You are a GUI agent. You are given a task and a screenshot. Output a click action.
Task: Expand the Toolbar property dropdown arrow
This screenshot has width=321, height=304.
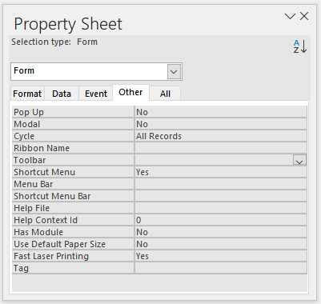[x=299, y=160]
